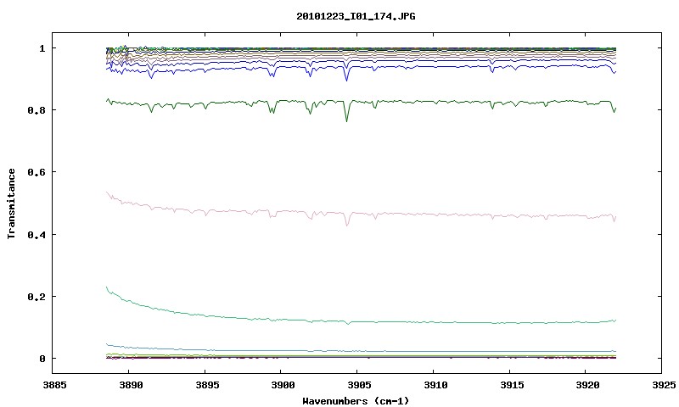Click y-axis tick label 1
The height and width of the screenshot is (407, 679).
(x=42, y=48)
